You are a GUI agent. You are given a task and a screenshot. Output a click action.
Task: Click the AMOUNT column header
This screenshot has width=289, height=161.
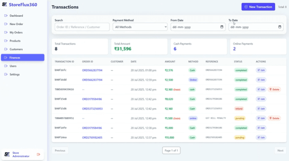(x=170, y=62)
